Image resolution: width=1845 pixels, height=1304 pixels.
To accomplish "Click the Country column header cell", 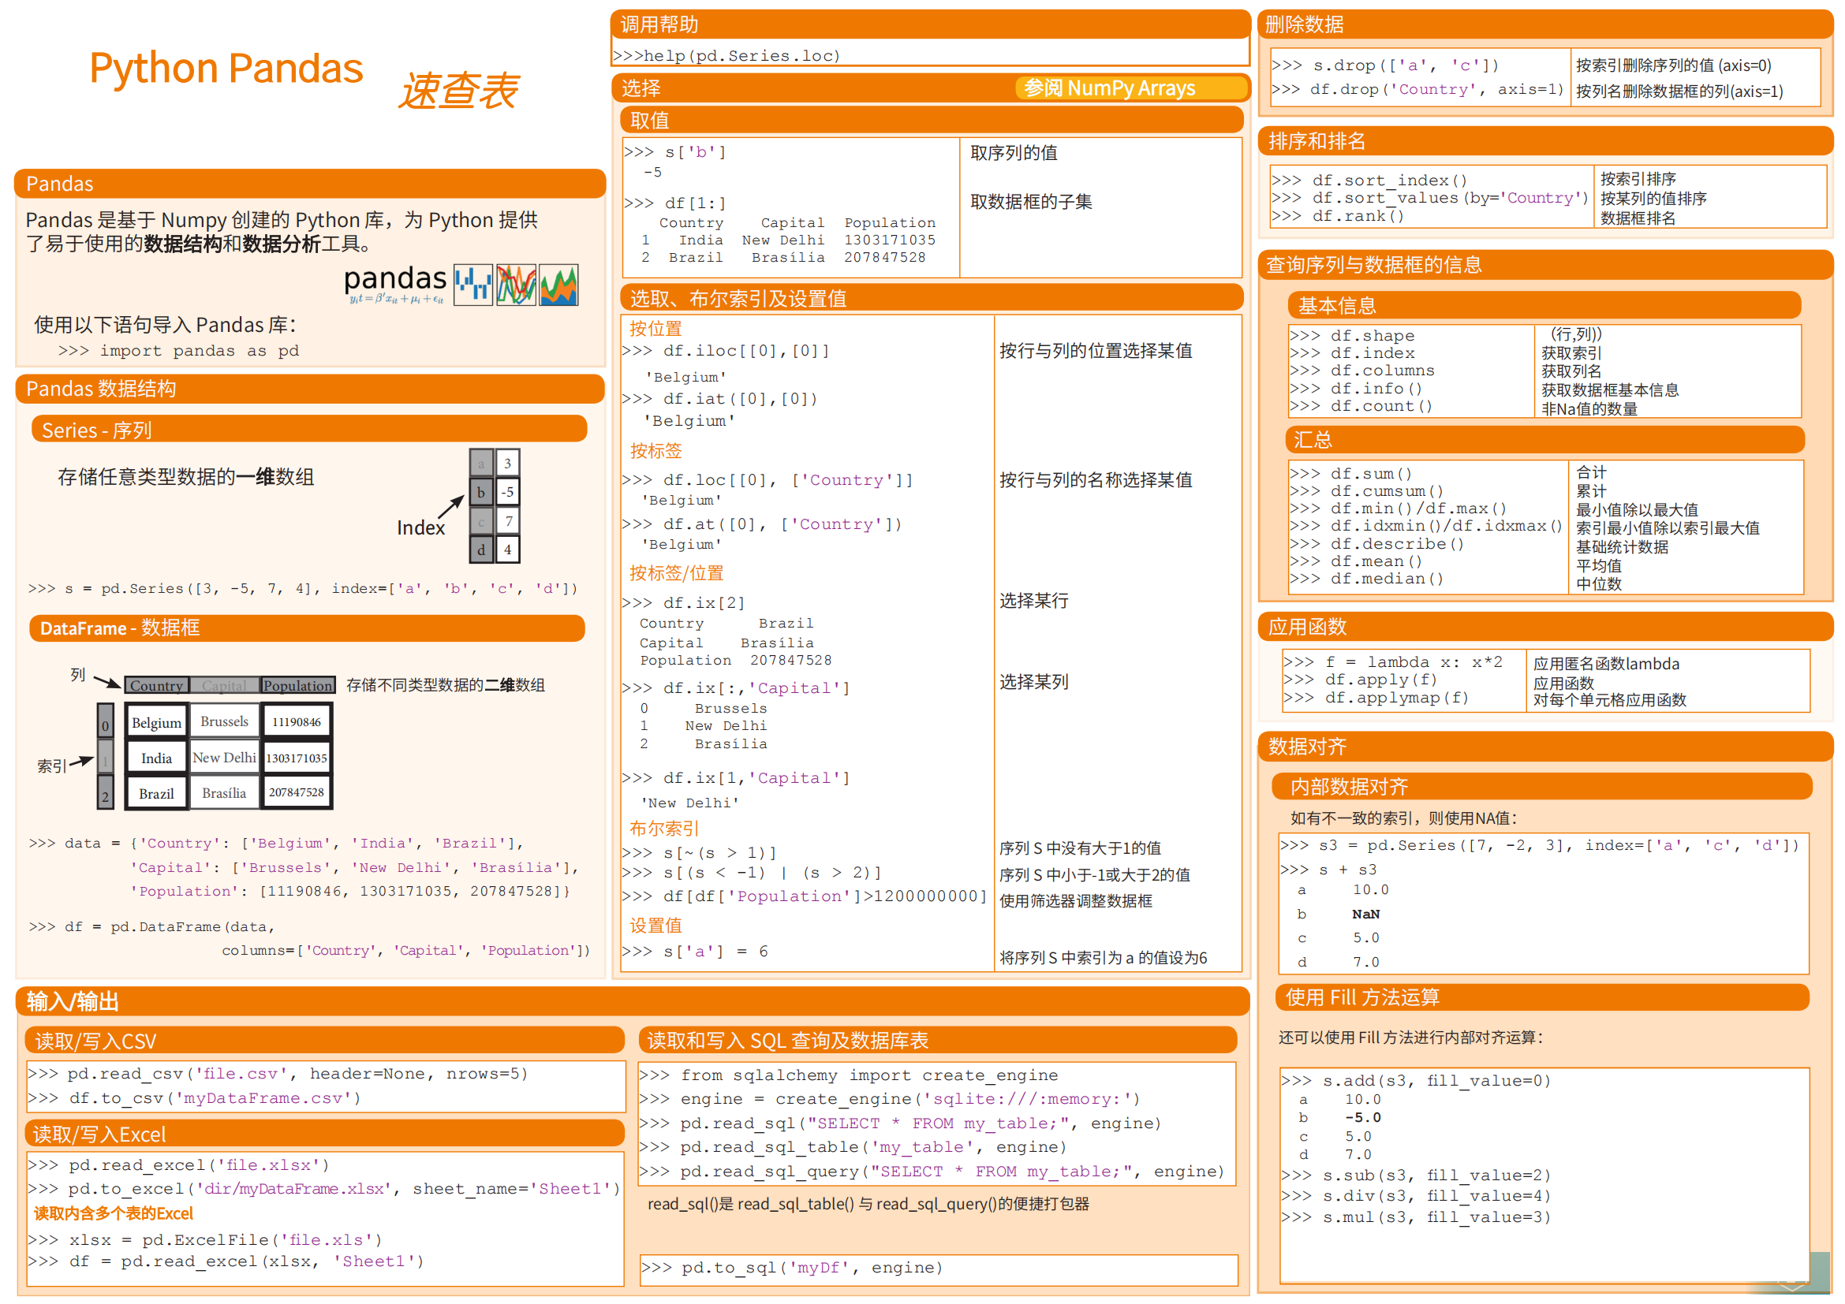I will [156, 685].
